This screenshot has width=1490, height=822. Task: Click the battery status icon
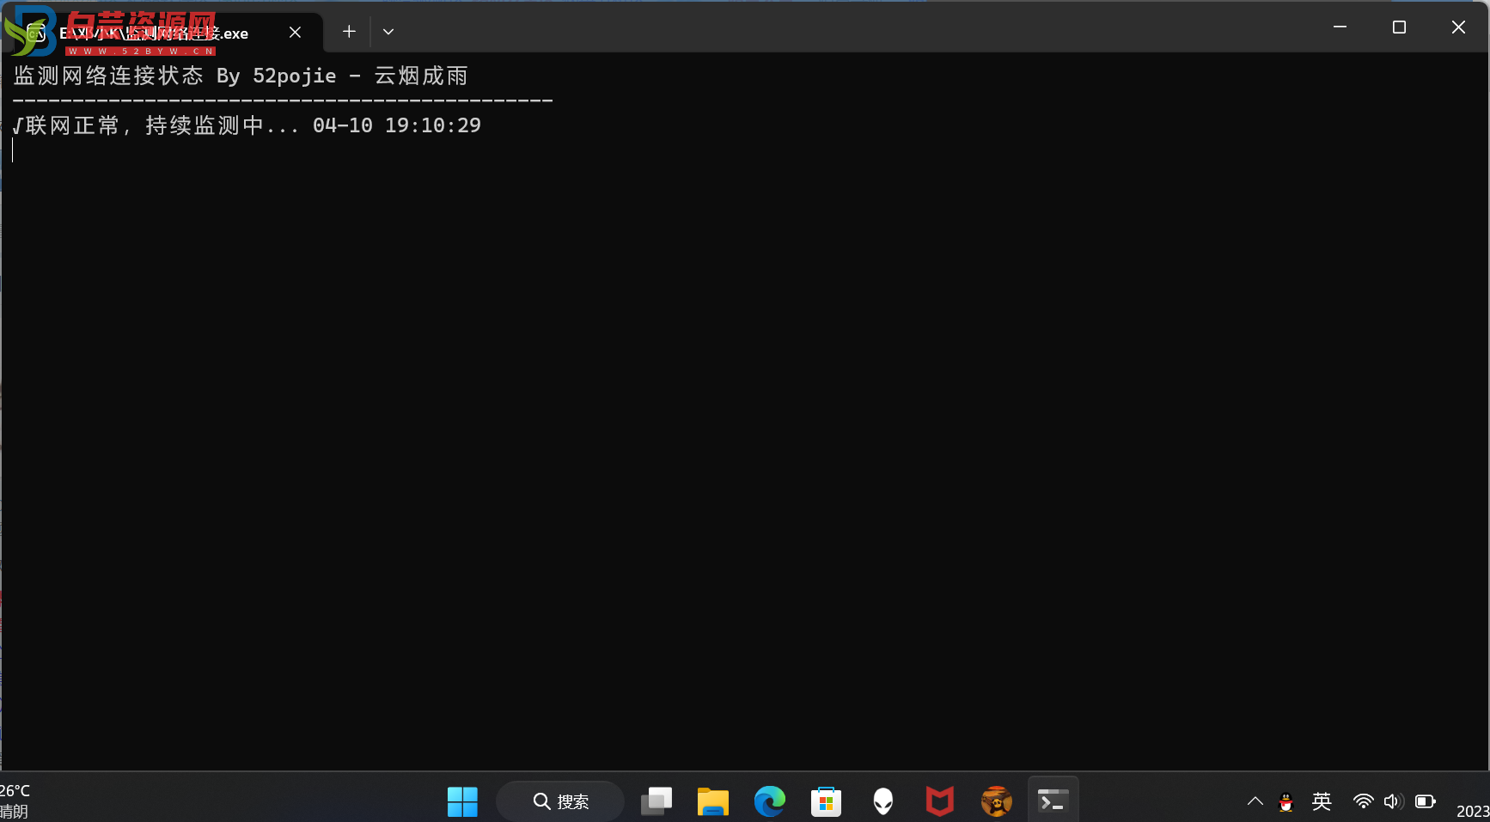1426,801
